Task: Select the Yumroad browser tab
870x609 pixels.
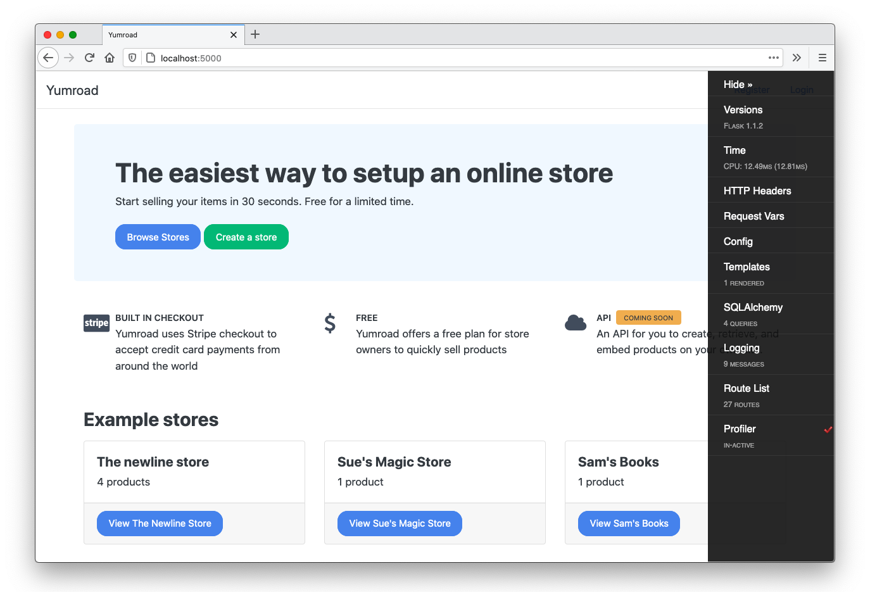Action: [173, 35]
